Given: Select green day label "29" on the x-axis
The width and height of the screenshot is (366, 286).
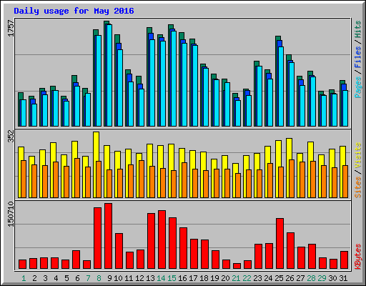Looking at the screenshot, I should [322, 278].
